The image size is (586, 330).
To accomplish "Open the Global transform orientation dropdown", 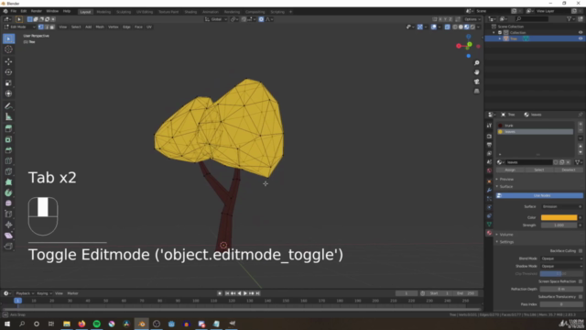I will point(216,19).
